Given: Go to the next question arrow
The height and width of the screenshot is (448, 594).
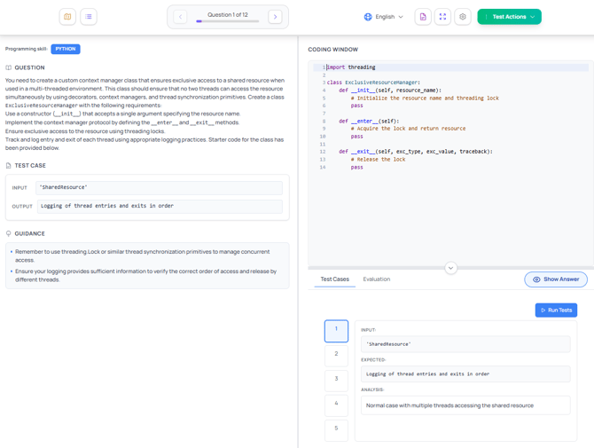Looking at the screenshot, I should click(275, 17).
